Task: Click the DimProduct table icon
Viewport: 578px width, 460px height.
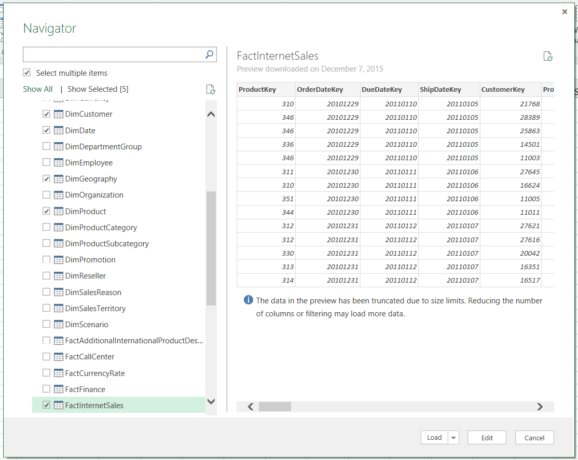Action: pos(59,212)
